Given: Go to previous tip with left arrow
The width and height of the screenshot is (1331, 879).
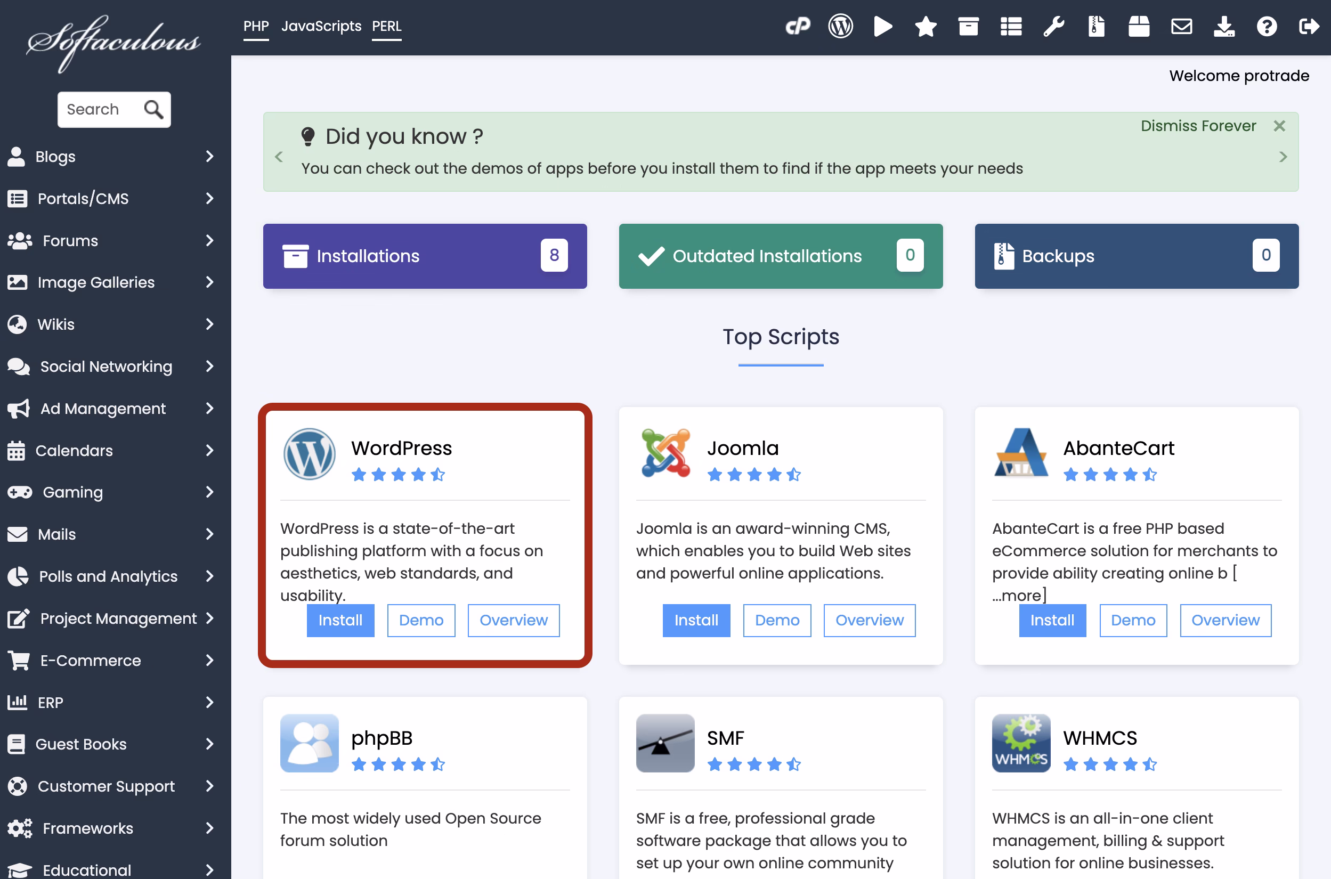Looking at the screenshot, I should [279, 157].
